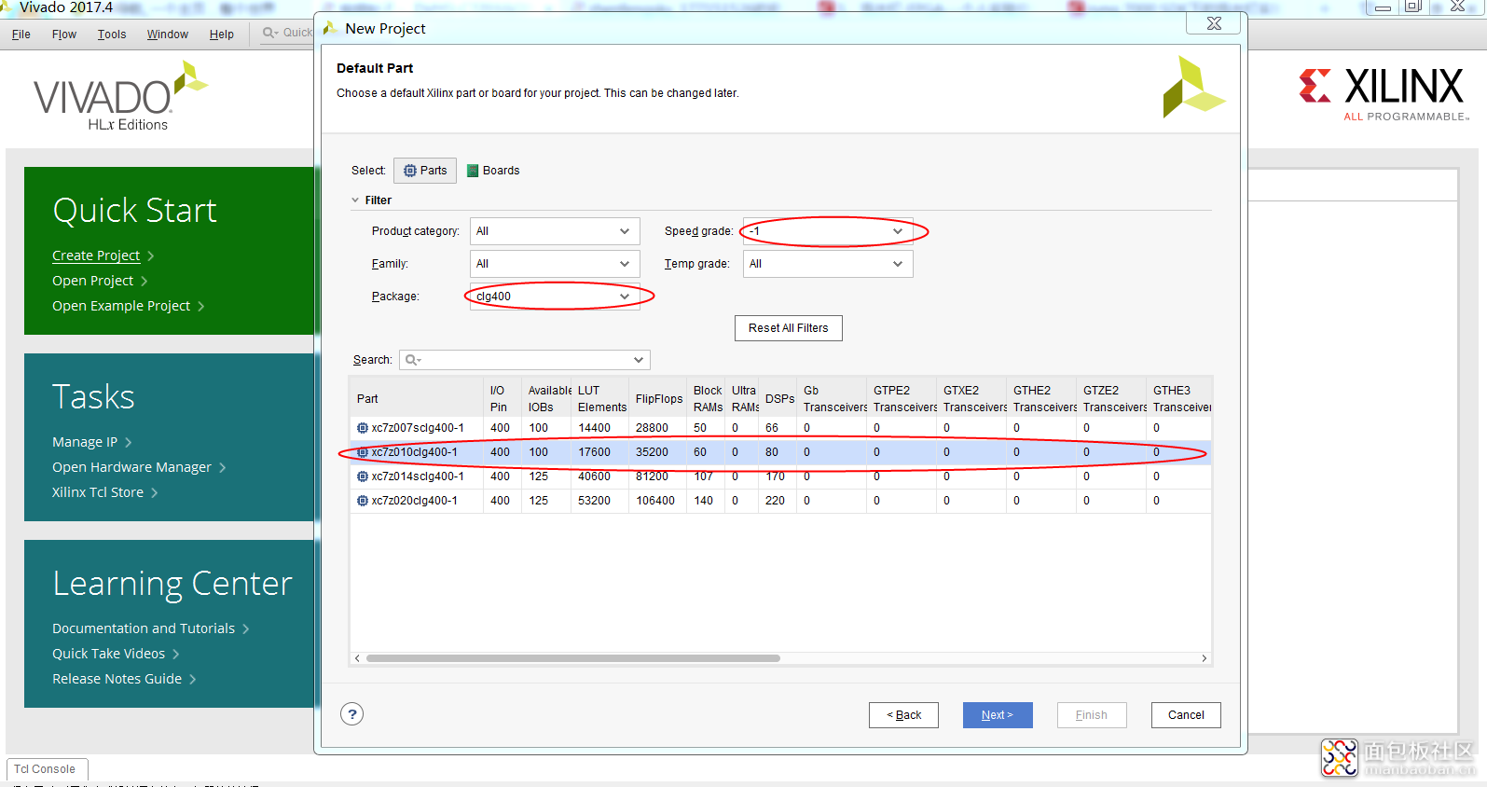Click the horizontal scrollbar of parts table

573,658
